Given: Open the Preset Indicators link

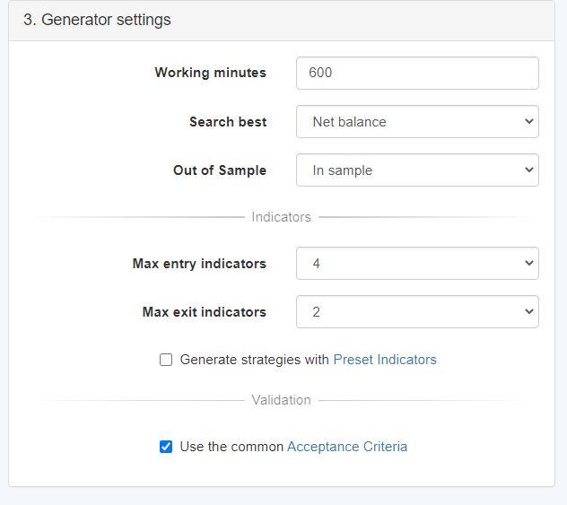Looking at the screenshot, I should 385,360.
